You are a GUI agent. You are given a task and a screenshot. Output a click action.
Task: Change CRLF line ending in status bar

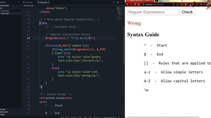[x=85, y=117]
